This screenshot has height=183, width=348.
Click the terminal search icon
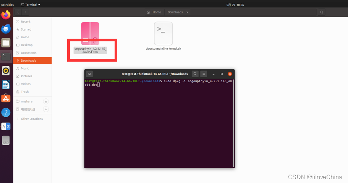point(195,74)
